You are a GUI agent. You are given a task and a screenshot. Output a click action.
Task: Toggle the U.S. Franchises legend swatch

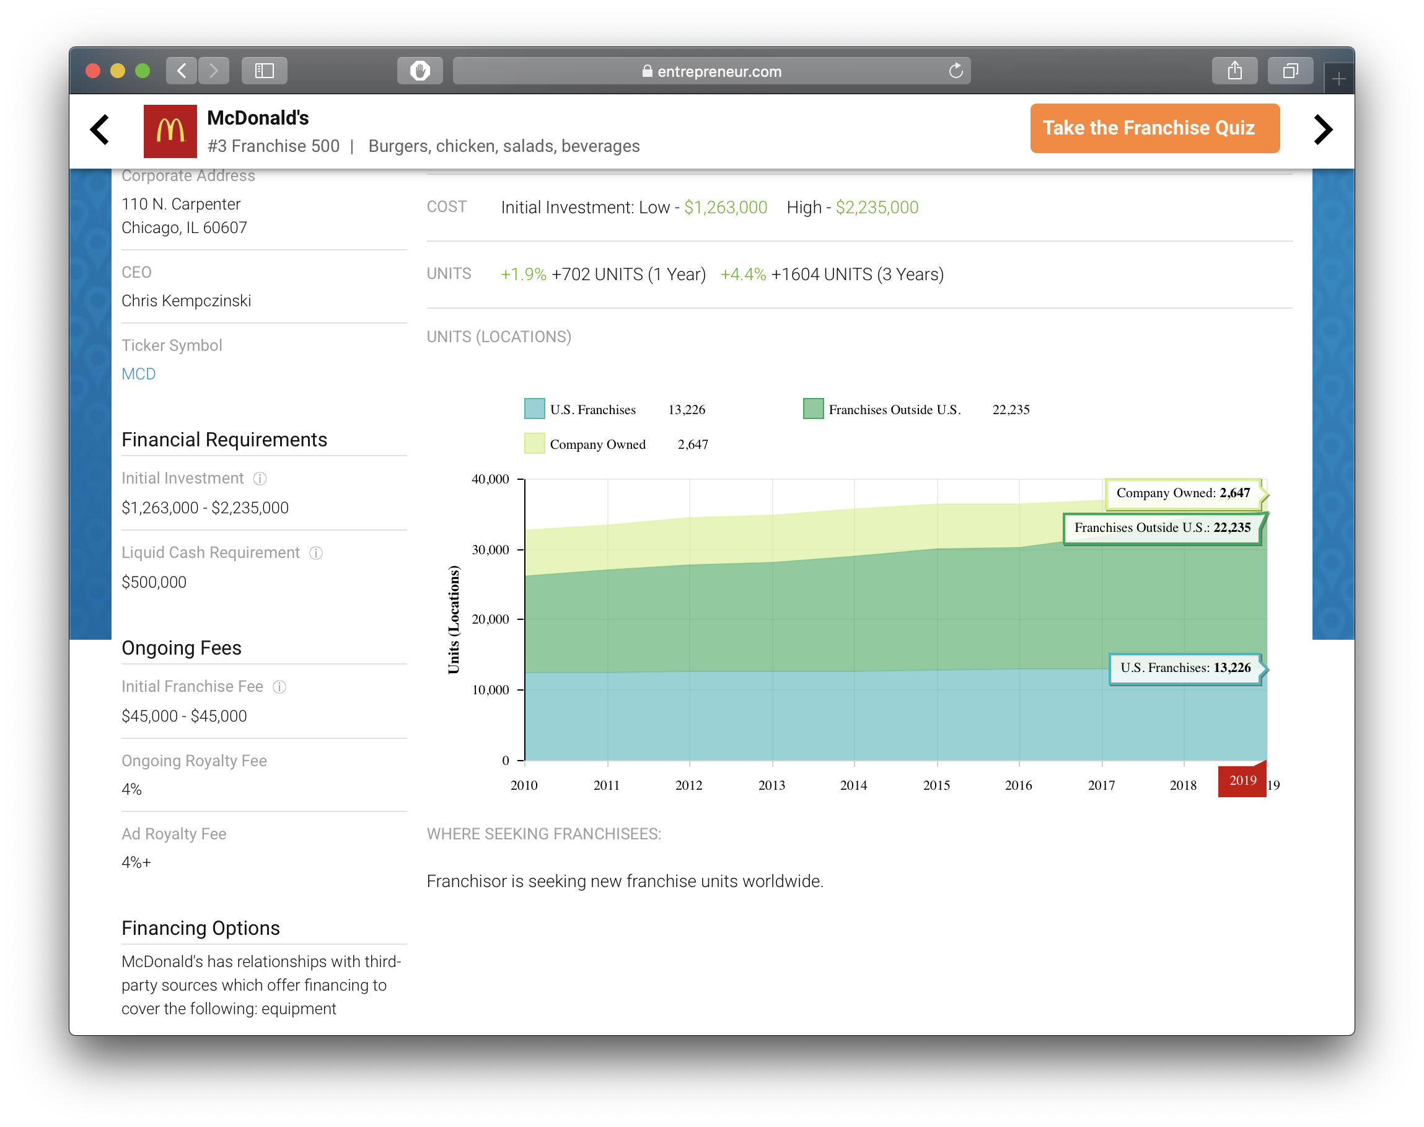point(534,409)
